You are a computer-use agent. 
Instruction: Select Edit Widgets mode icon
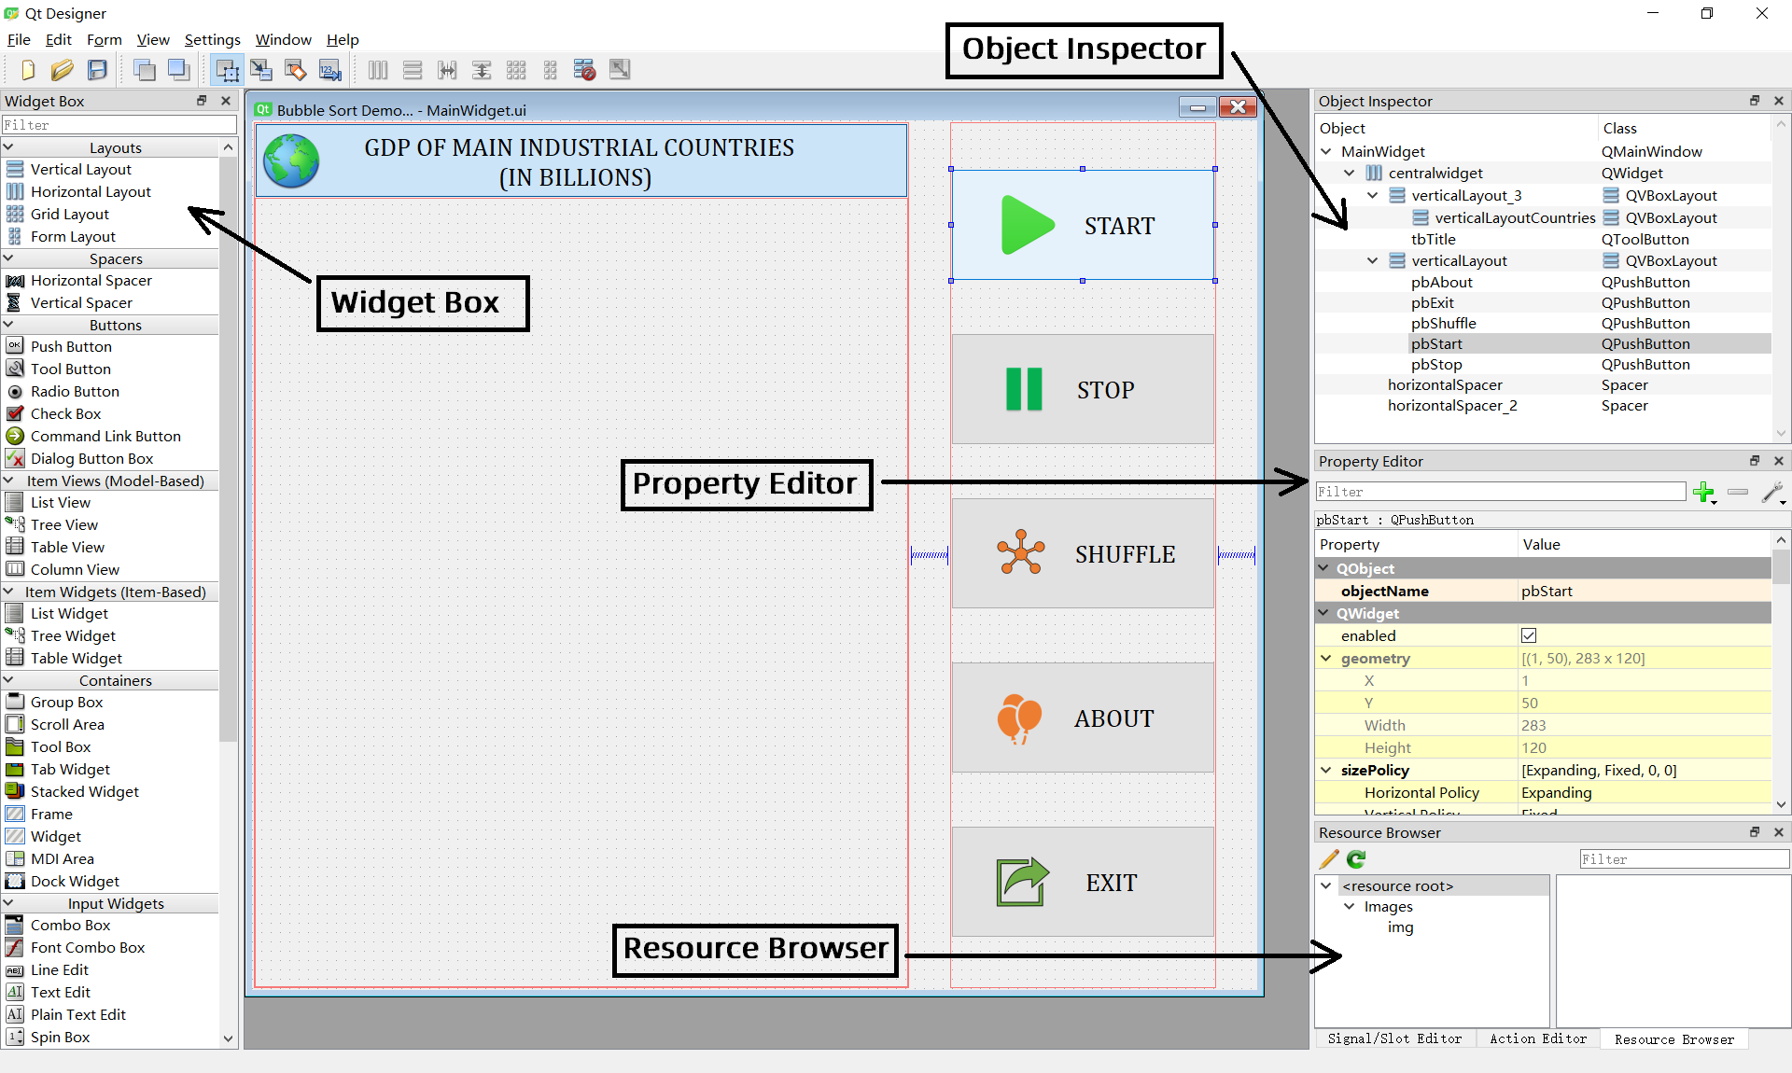pos(227,70)
